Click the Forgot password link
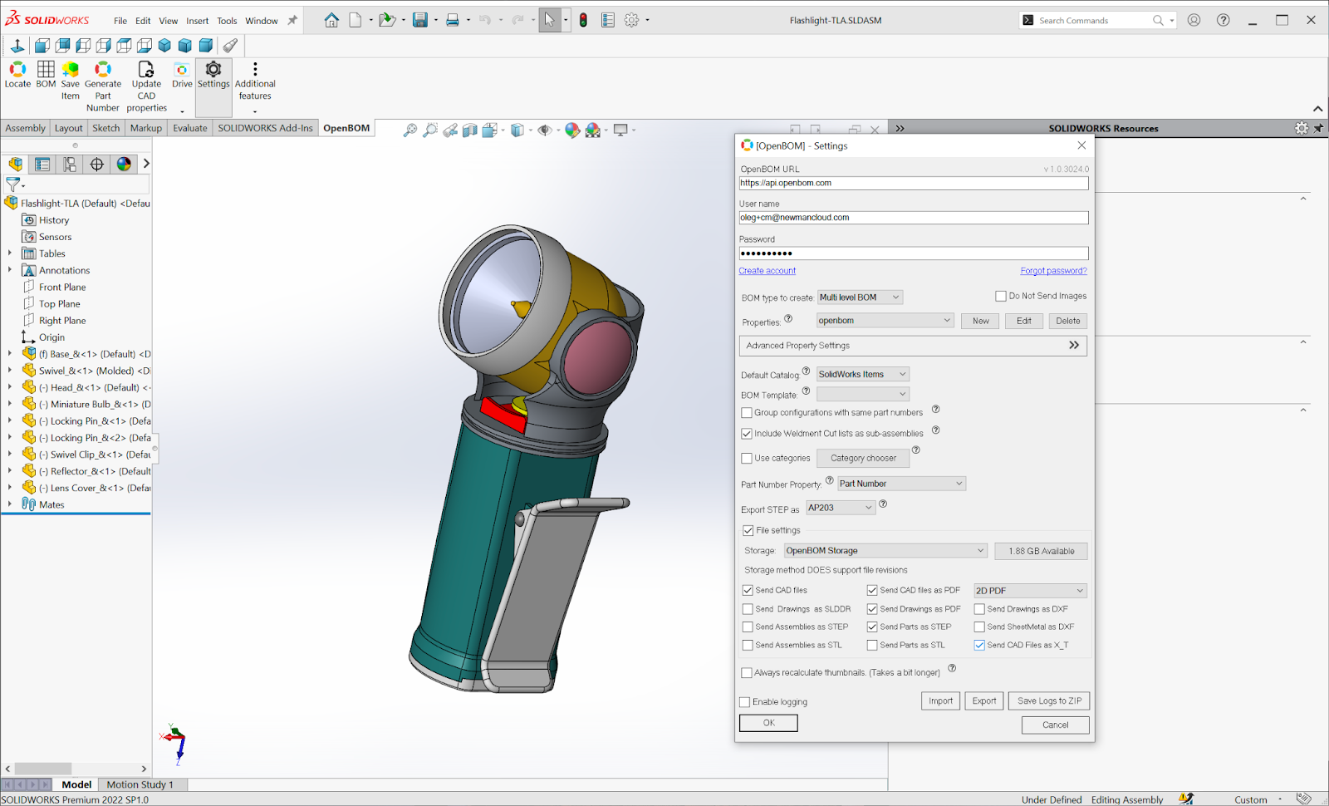1329x806 pixels. click(1053, 271)
